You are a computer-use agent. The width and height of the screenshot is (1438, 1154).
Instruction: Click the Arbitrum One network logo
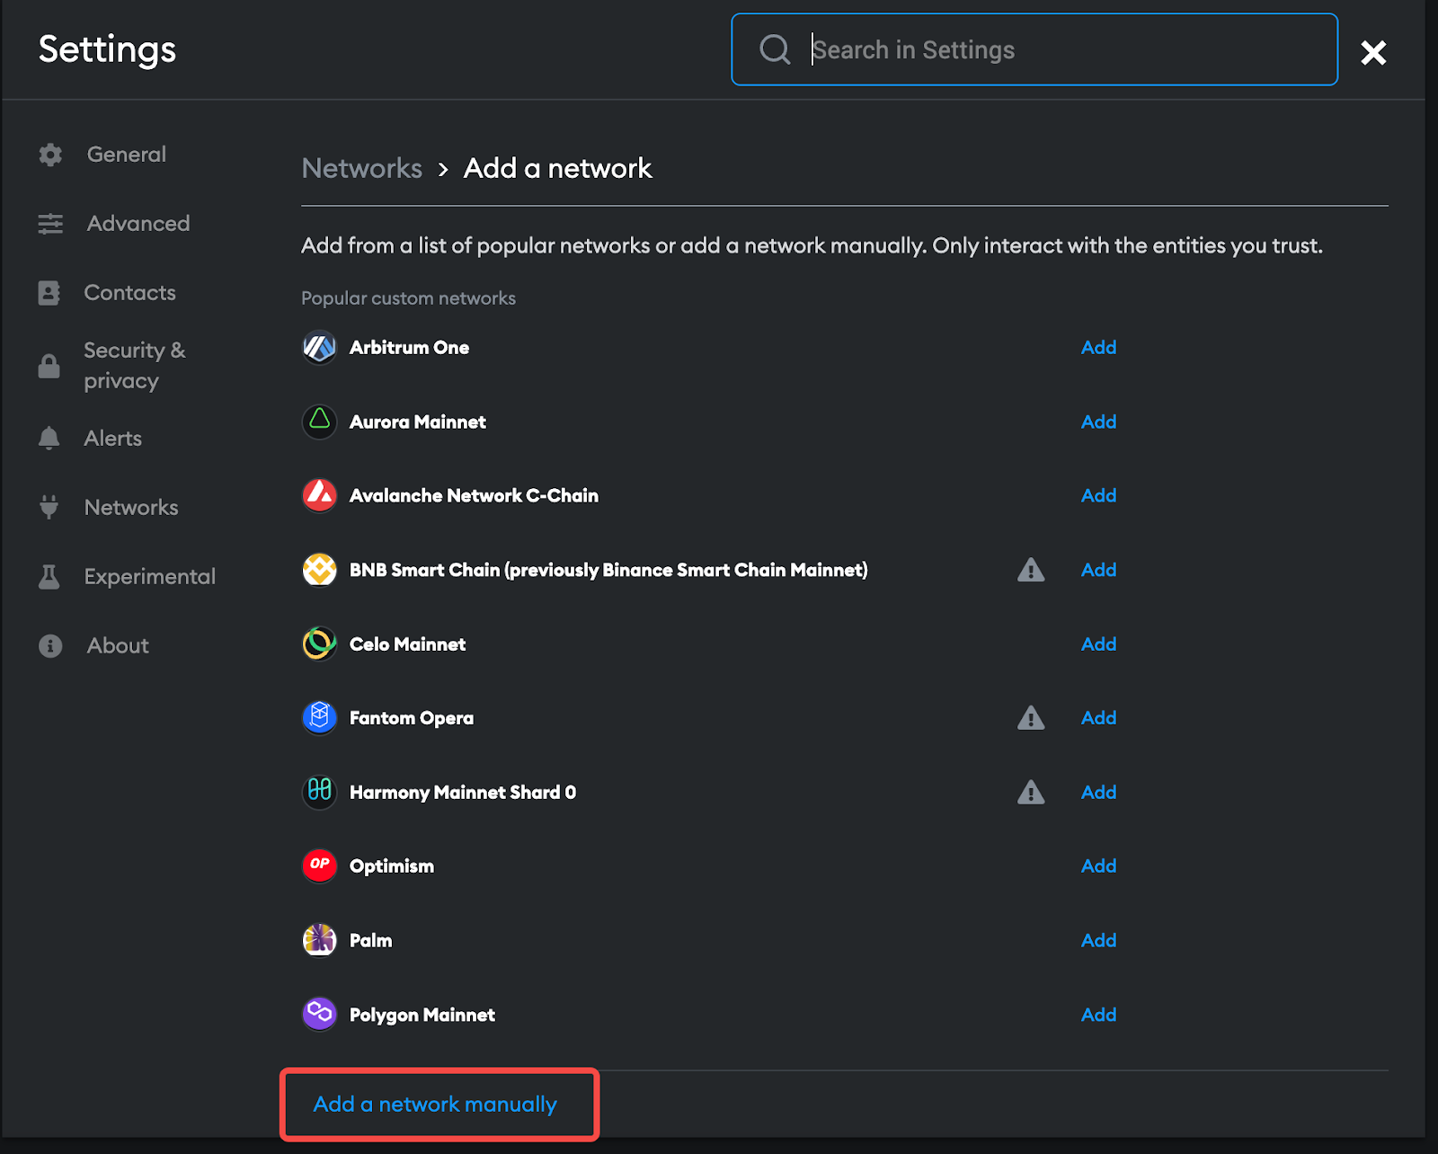pyautogui.click(x=319, y=348)
